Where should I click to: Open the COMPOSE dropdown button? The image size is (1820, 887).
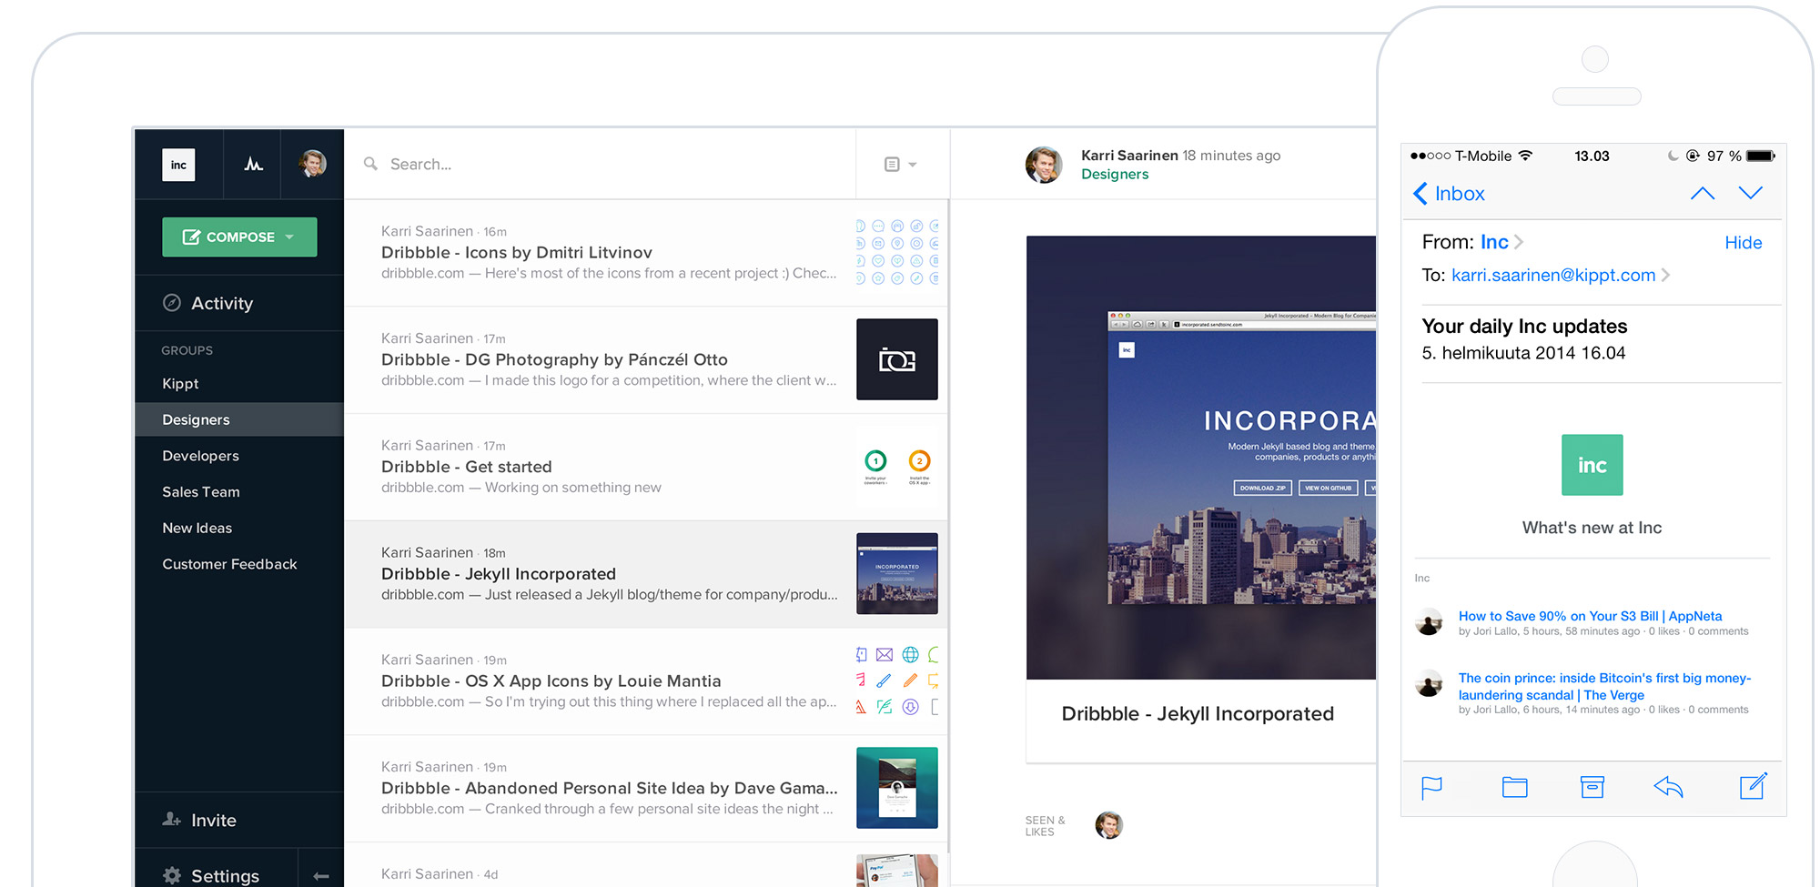(239, 237)
